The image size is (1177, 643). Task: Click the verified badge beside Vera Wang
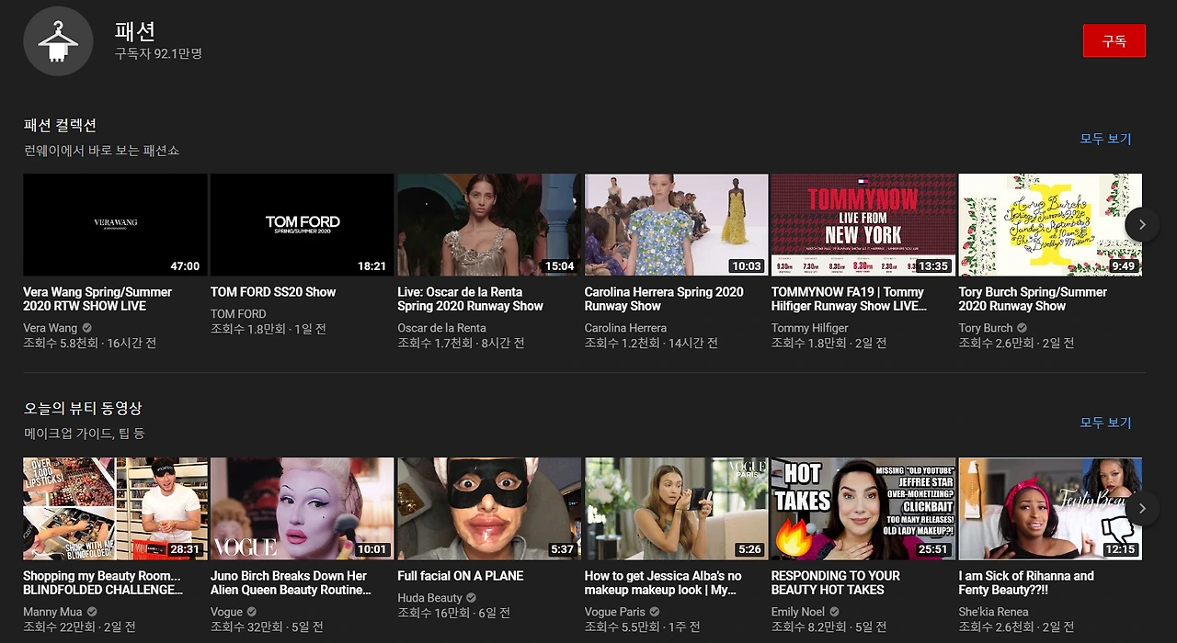click(x=87, y=328)
